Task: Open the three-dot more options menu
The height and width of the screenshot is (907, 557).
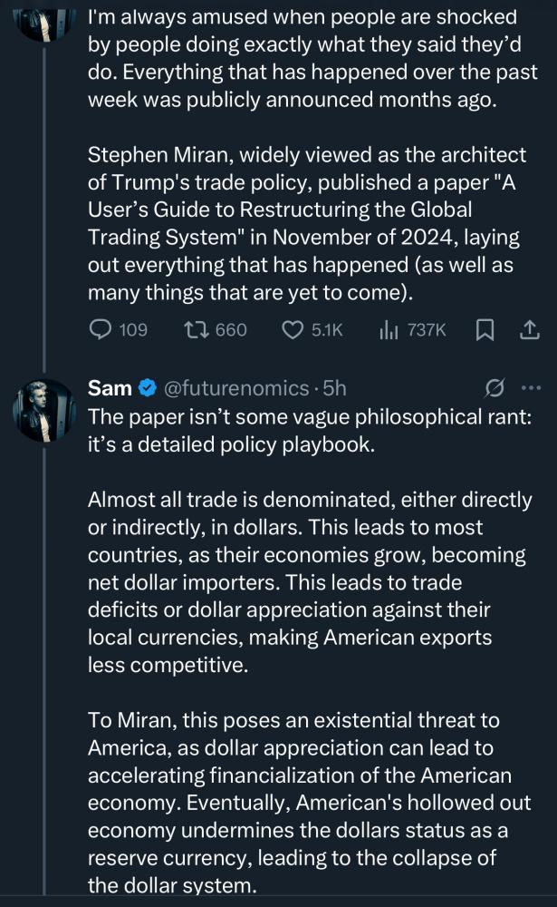Action: [x=531, y=388]
